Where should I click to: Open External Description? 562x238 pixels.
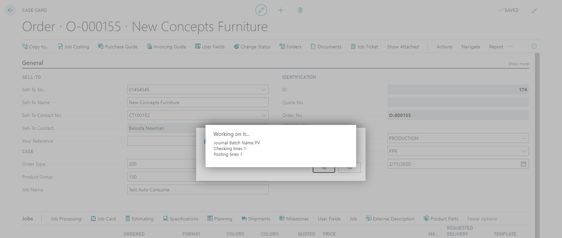point(390,219)
